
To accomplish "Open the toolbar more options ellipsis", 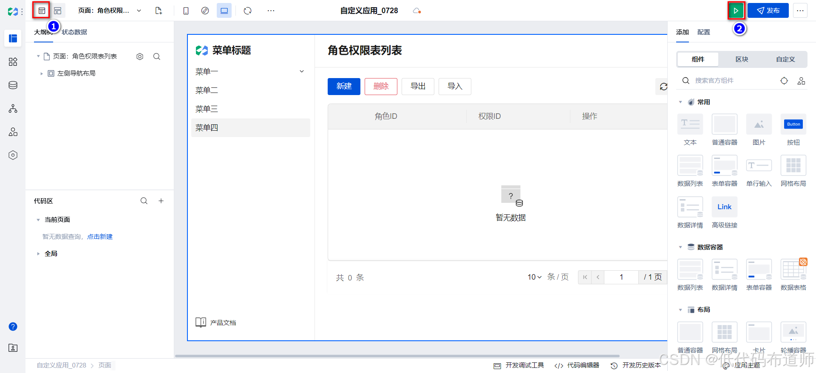I will (271, 11).
